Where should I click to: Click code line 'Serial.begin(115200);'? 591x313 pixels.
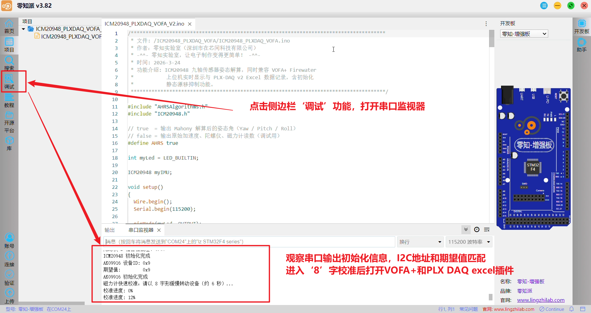pyautogui.click(x=164, y=209)
